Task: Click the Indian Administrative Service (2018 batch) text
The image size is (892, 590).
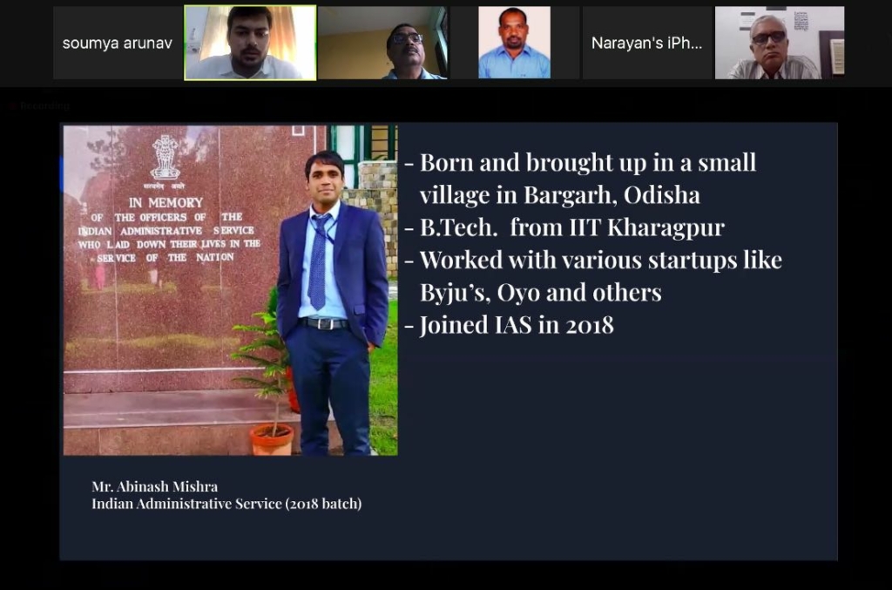Action: click(226, 504)
